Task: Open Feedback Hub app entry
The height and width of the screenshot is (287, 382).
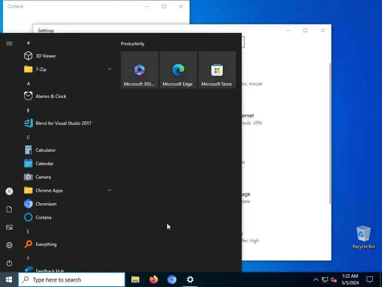Action: click(x=68, y=269)
